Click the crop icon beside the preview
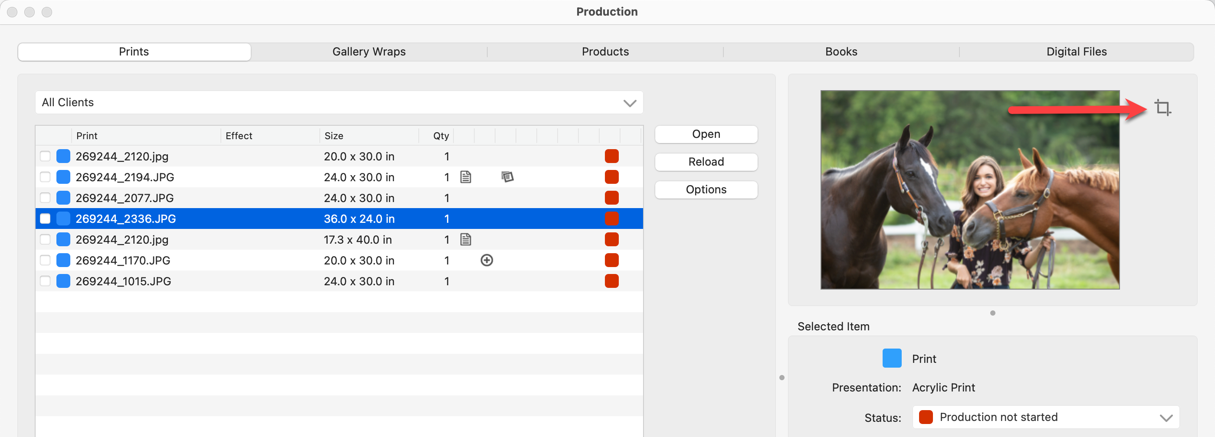 1162,108
